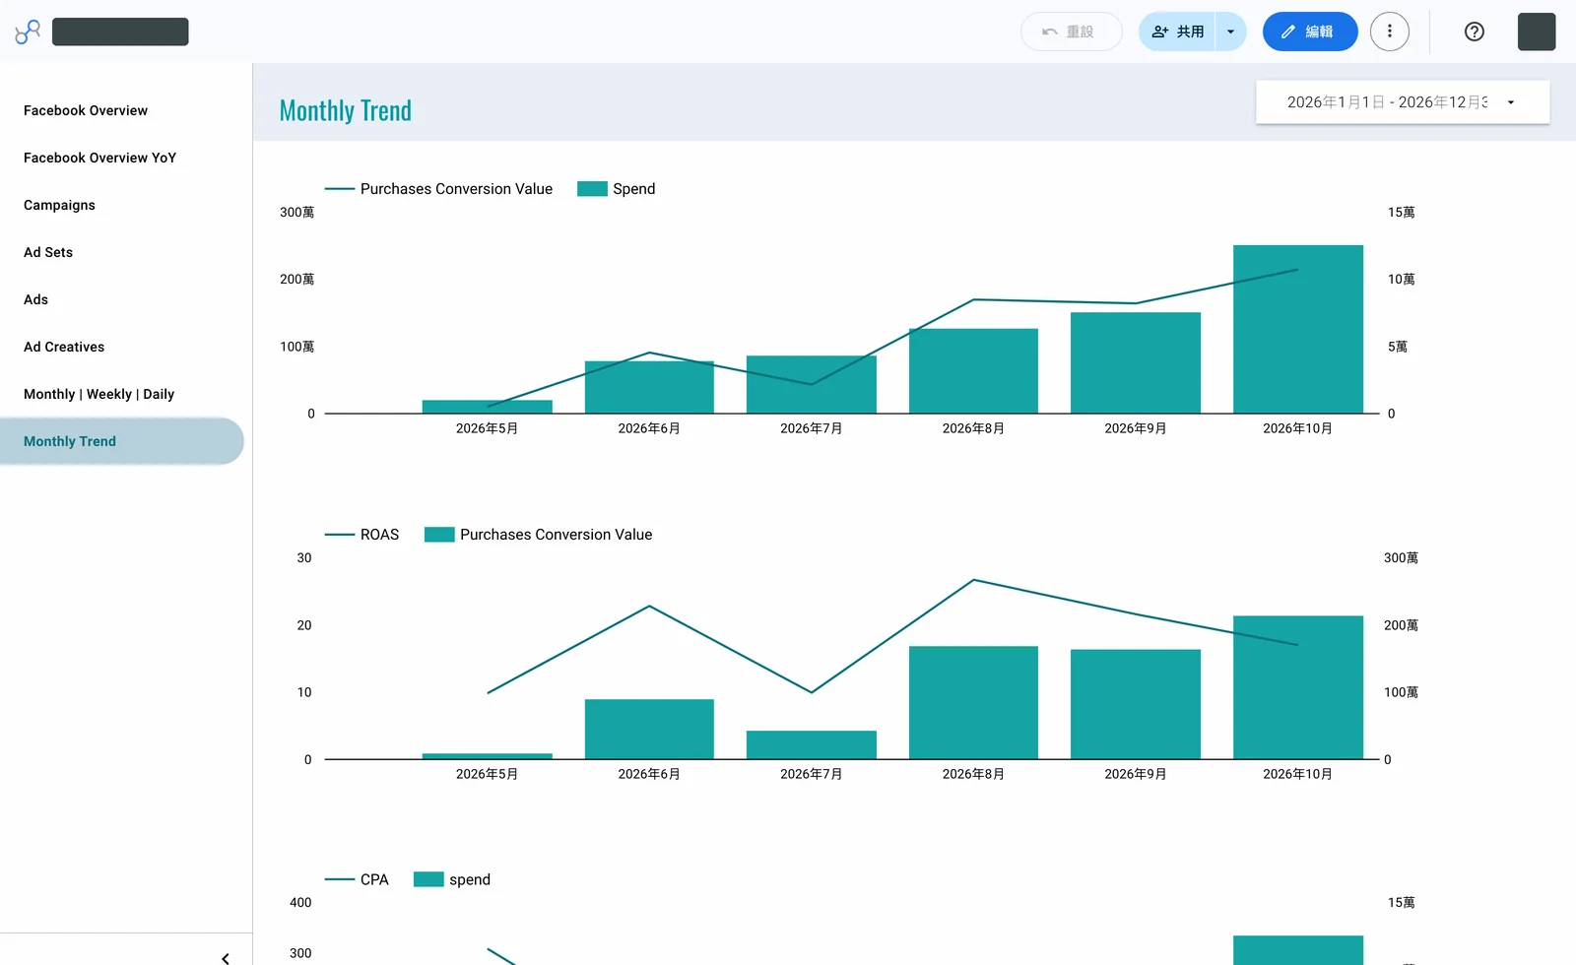Open the Ads page

(35, 299)
